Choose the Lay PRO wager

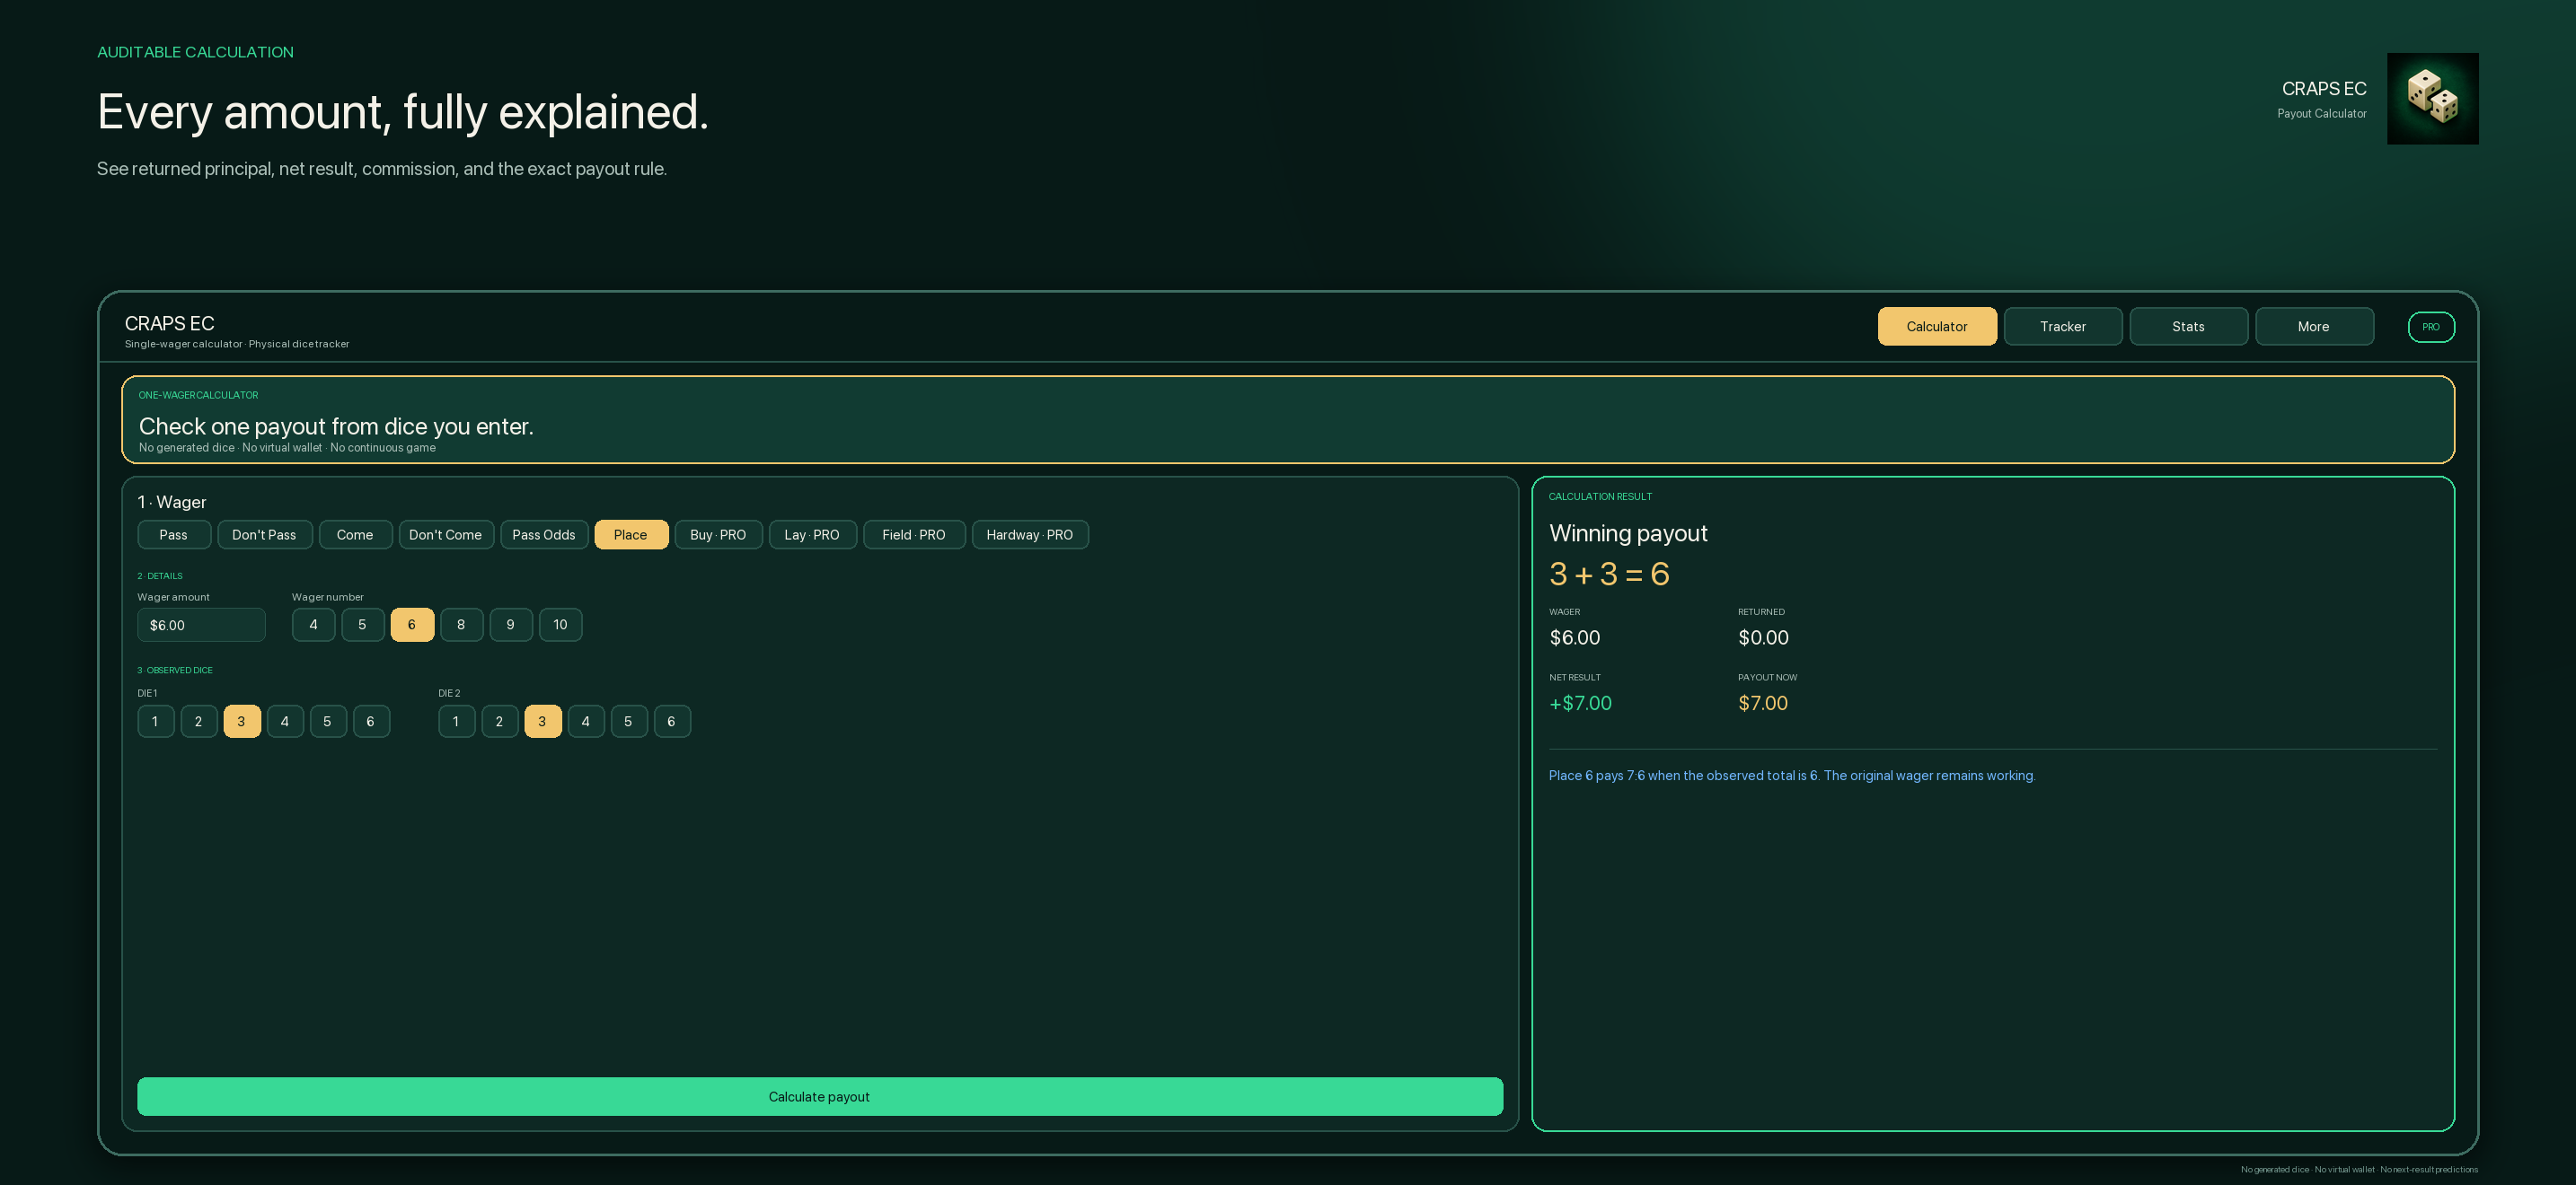click(x=812, y=534)
